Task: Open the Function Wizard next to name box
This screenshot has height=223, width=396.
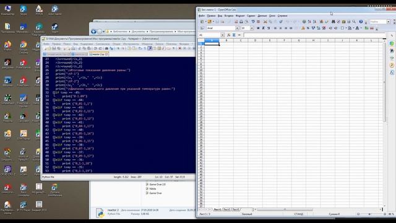Action: point(228,35)
